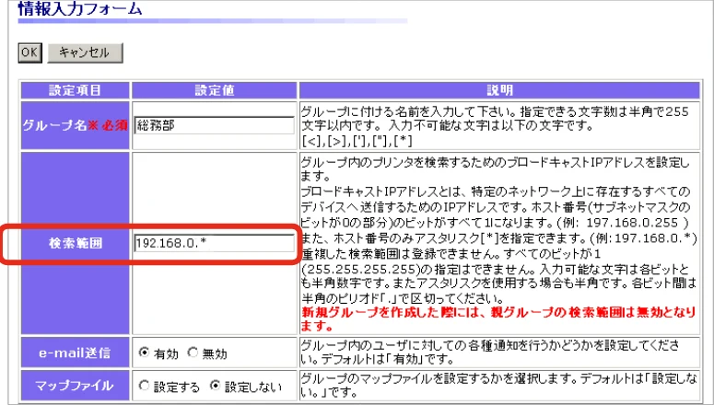Focus the 検索範囲 field with 192.168.0.*

point(215,243)
